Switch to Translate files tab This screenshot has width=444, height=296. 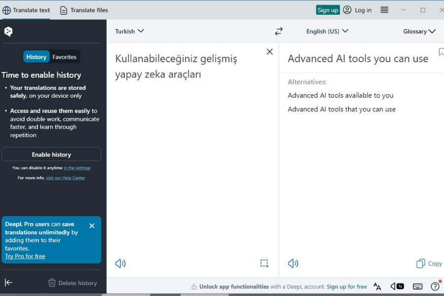[x=84, y=10]
